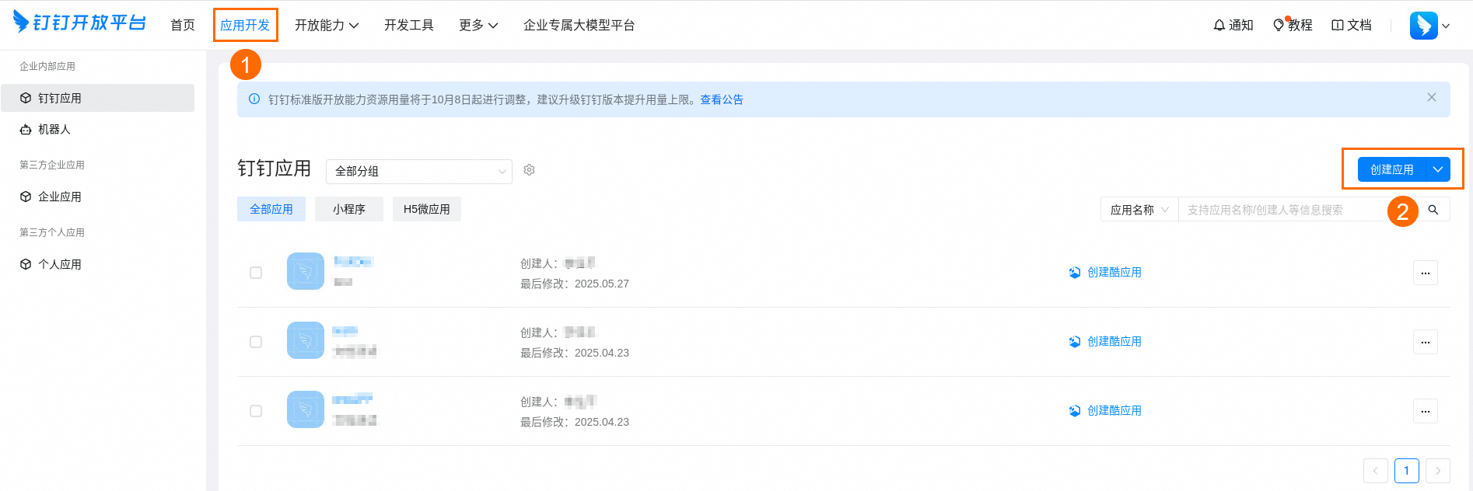Open the 查看公告 link
The height and width of the screenshot is (491, 1473).
[x=722, y=99]
